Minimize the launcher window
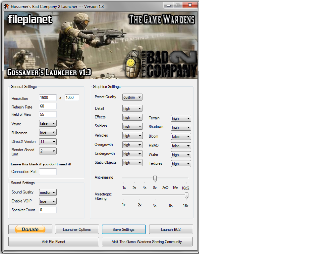The image size is (334, 254). point(168,5)
